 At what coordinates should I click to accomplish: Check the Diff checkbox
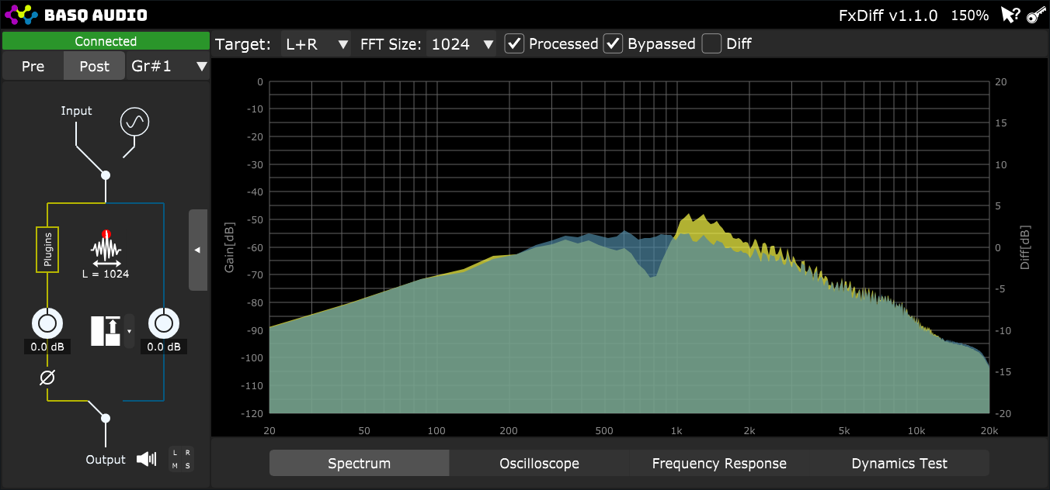click(711, 43)
